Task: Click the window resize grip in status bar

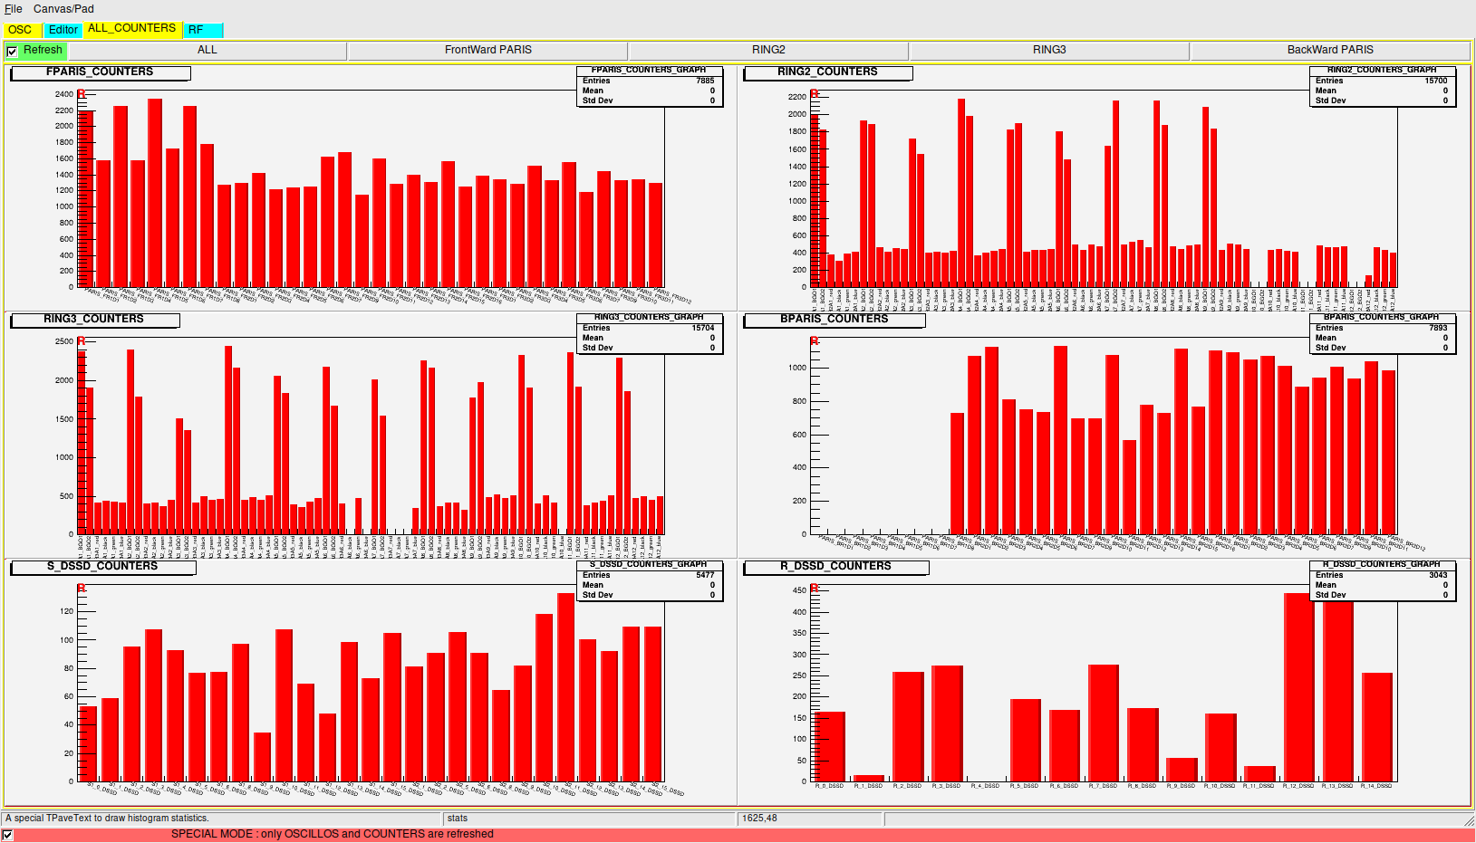Action: [1469, 819]
